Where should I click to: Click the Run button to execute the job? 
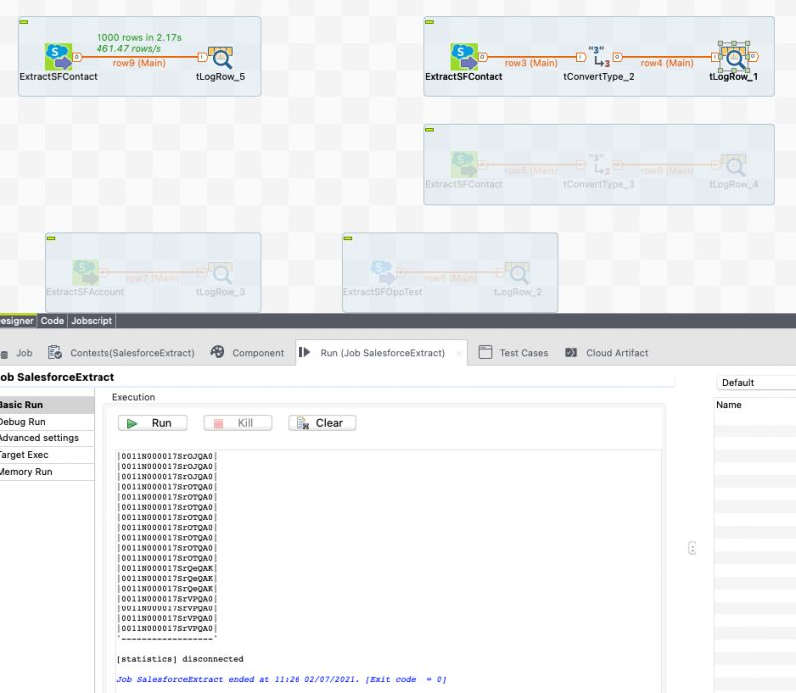[152, 422]
